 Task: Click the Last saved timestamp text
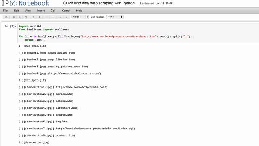(x=156, y=4)
